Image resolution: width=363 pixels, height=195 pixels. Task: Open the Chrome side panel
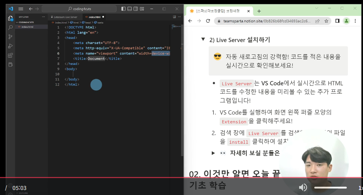click(337, 21)
